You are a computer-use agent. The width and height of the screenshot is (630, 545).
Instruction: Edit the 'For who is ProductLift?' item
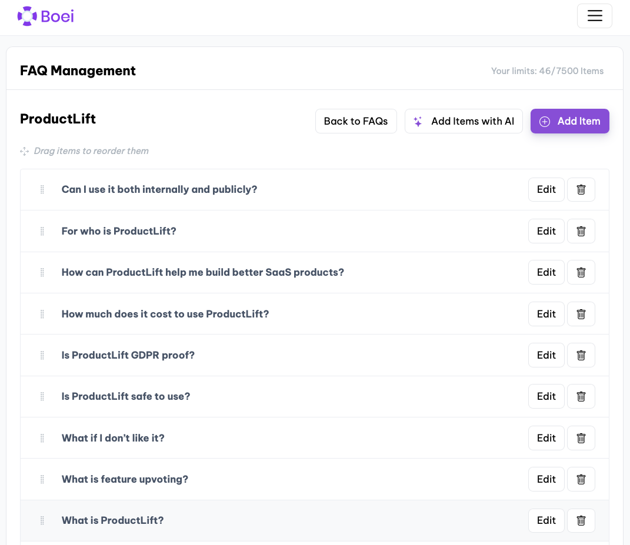pos(546,231)
